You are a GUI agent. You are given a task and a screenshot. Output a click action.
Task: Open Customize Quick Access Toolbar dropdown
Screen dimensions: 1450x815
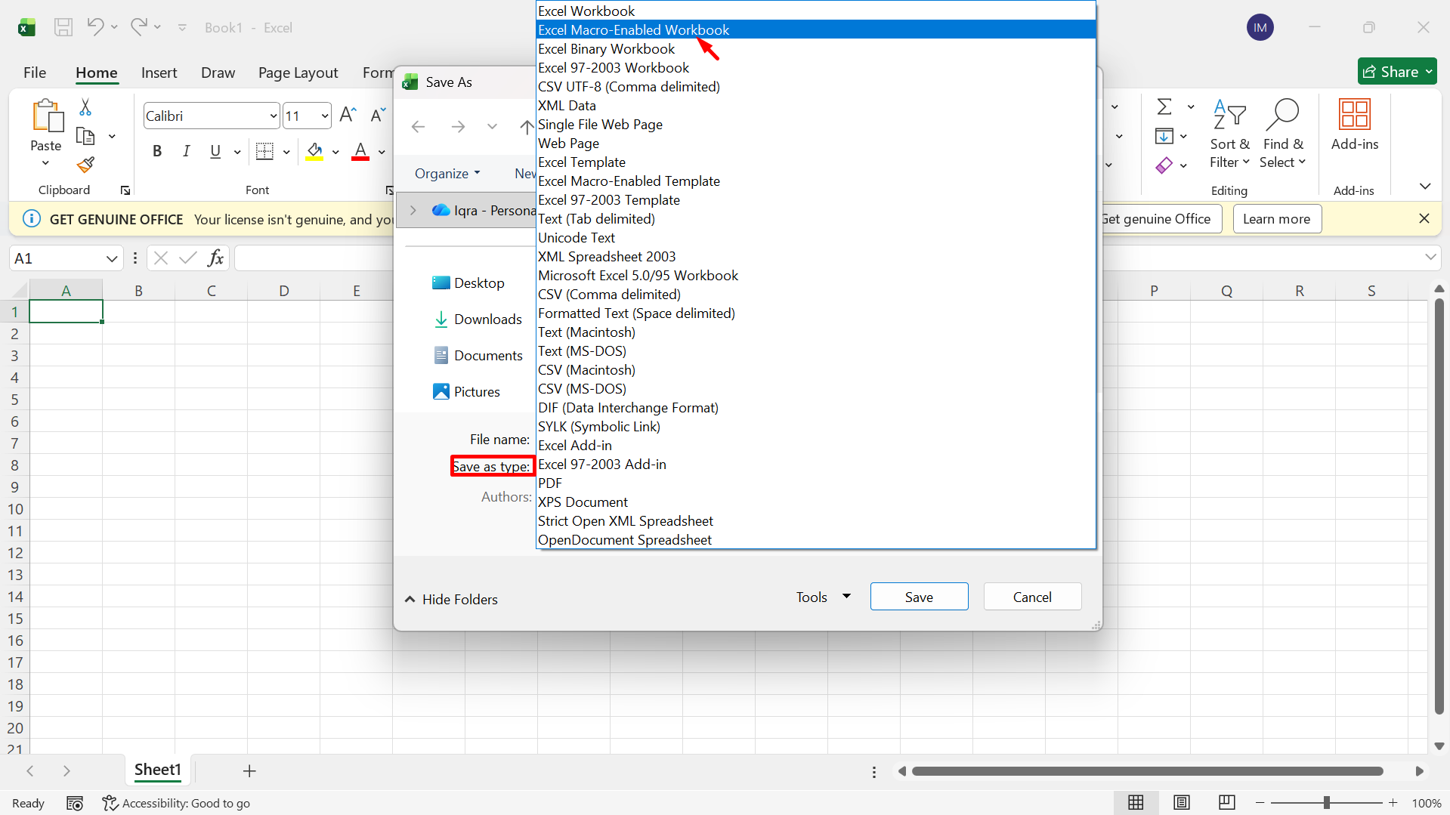[x=182, y=27]
